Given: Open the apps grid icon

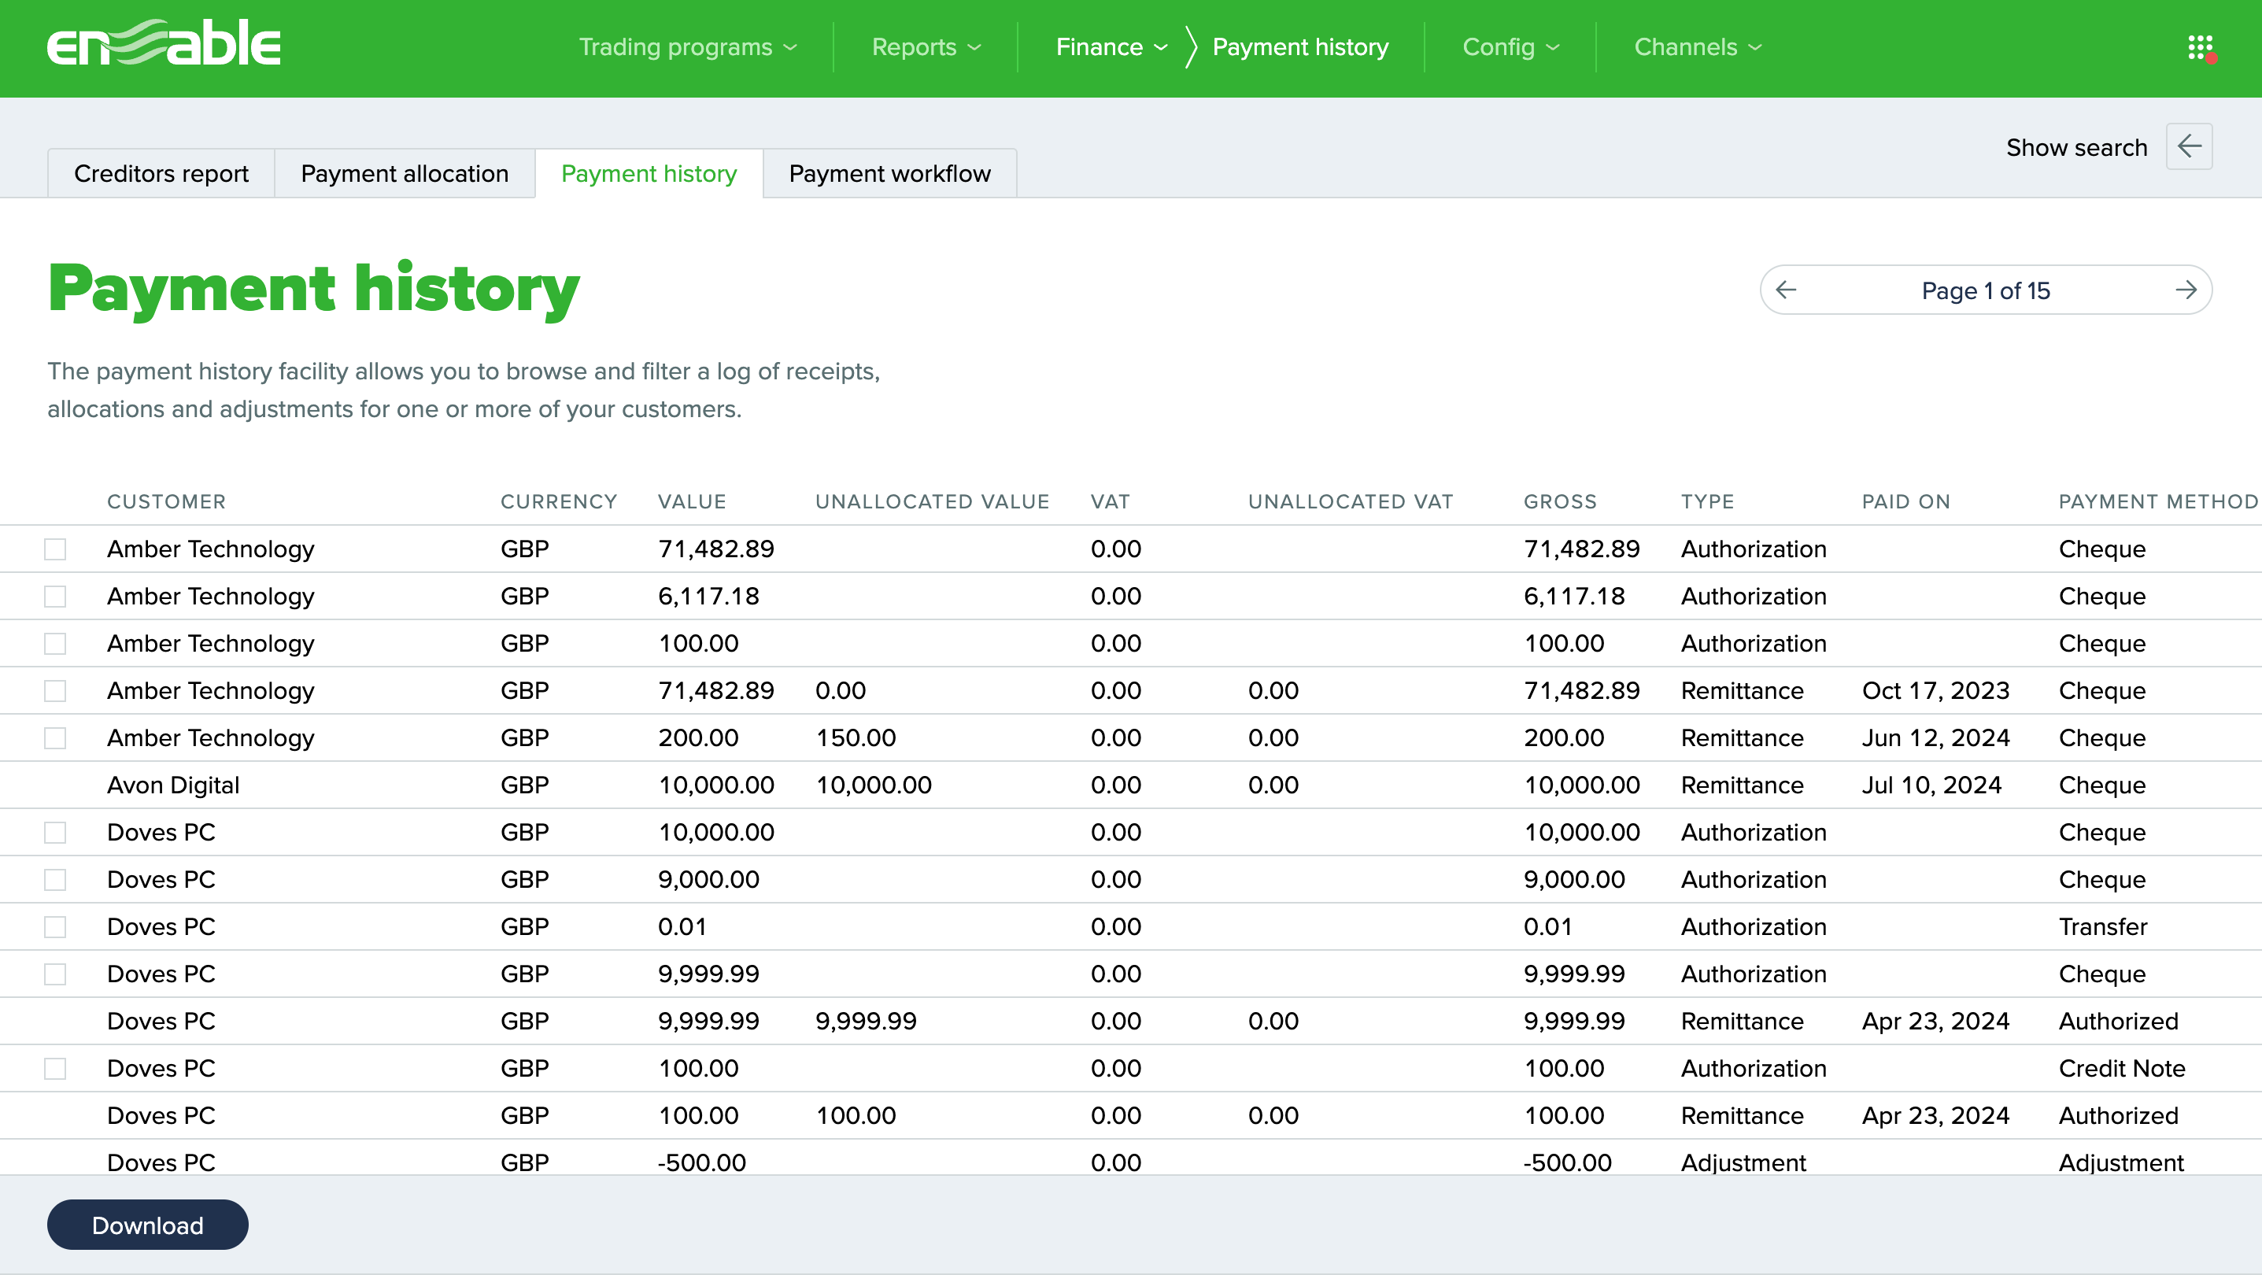Looking at the screenshot, I should [x=2200, y=47].
